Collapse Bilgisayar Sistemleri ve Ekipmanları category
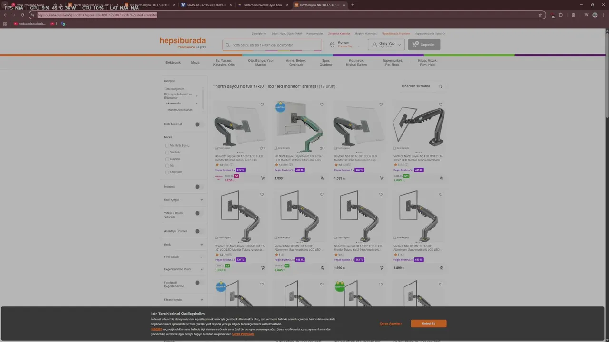 [196, 96]
